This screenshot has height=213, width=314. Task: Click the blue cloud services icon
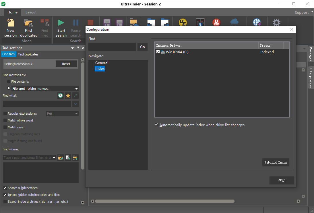234,22
